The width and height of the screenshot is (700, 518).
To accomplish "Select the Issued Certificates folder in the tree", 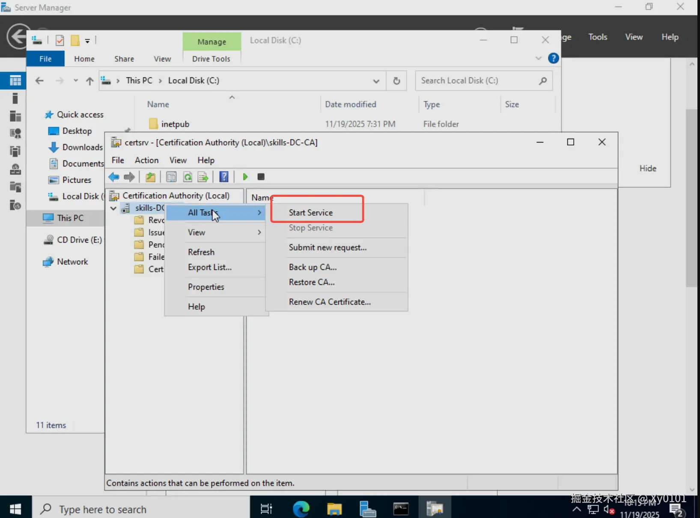I will tap(149, 232).
